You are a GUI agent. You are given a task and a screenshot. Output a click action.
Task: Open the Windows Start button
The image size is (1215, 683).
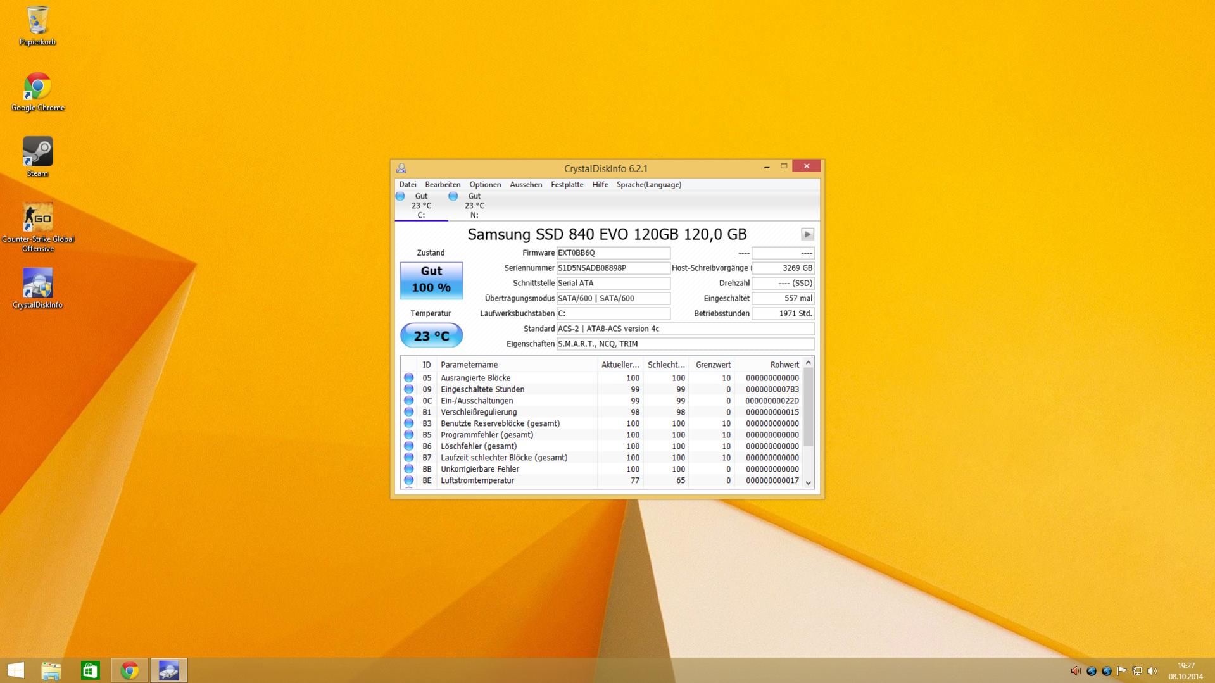[x=15, y=670]
